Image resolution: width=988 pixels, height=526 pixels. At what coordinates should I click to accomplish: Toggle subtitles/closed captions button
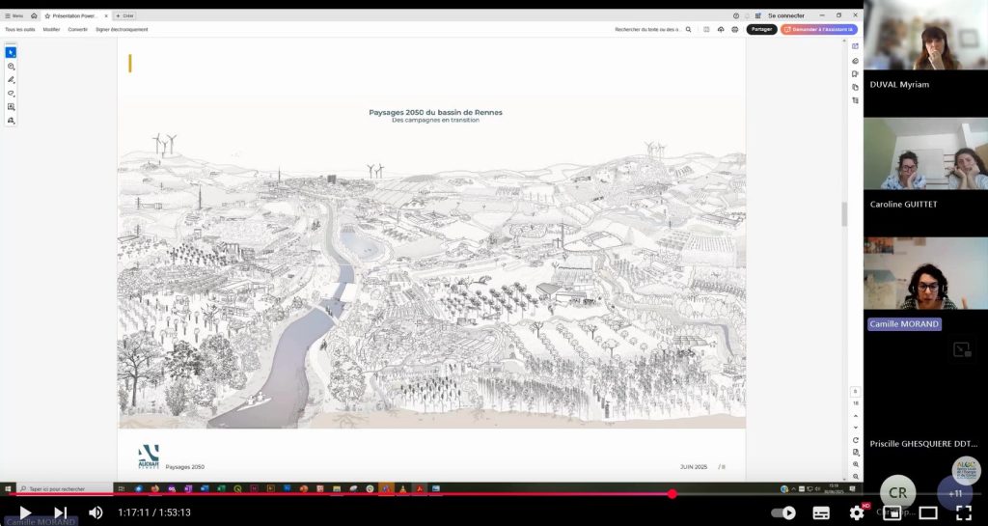[821, 512]
